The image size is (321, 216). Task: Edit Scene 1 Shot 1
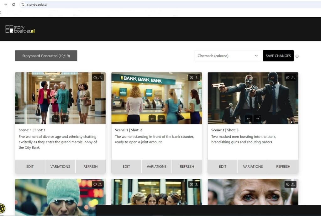pos(30,166)
